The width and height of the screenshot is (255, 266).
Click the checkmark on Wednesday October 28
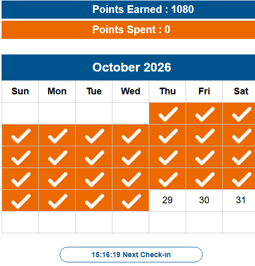pyautogui.click(x=131, y=201)
